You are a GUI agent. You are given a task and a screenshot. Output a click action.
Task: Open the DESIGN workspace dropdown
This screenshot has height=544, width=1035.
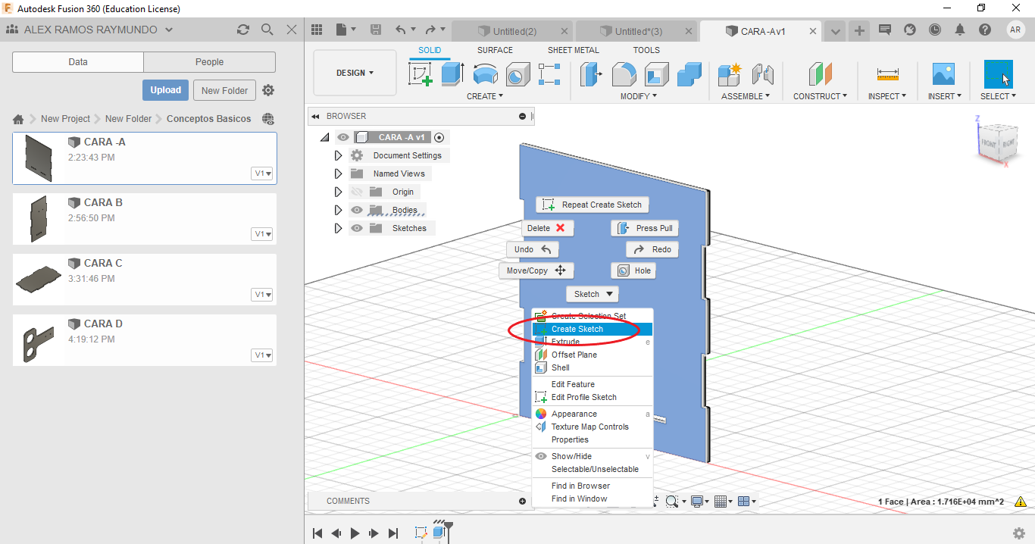(355, 73)
